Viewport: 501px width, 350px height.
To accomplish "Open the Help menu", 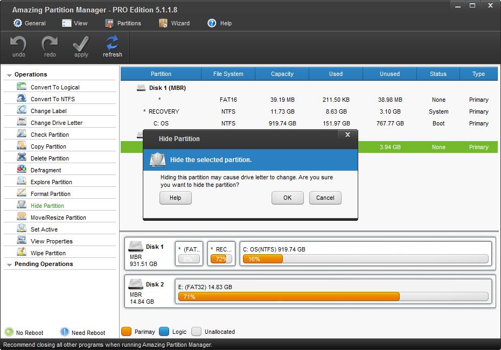I will pos(219,23).
